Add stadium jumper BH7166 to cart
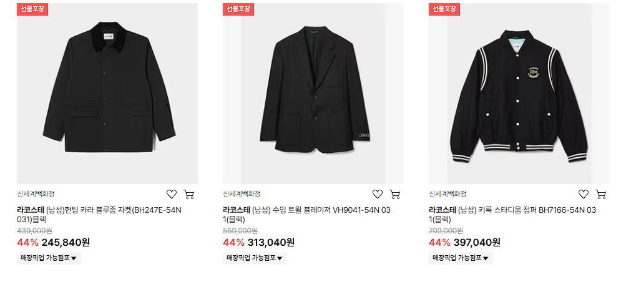Screen dimensions: 626x282 tap(601, 194)
